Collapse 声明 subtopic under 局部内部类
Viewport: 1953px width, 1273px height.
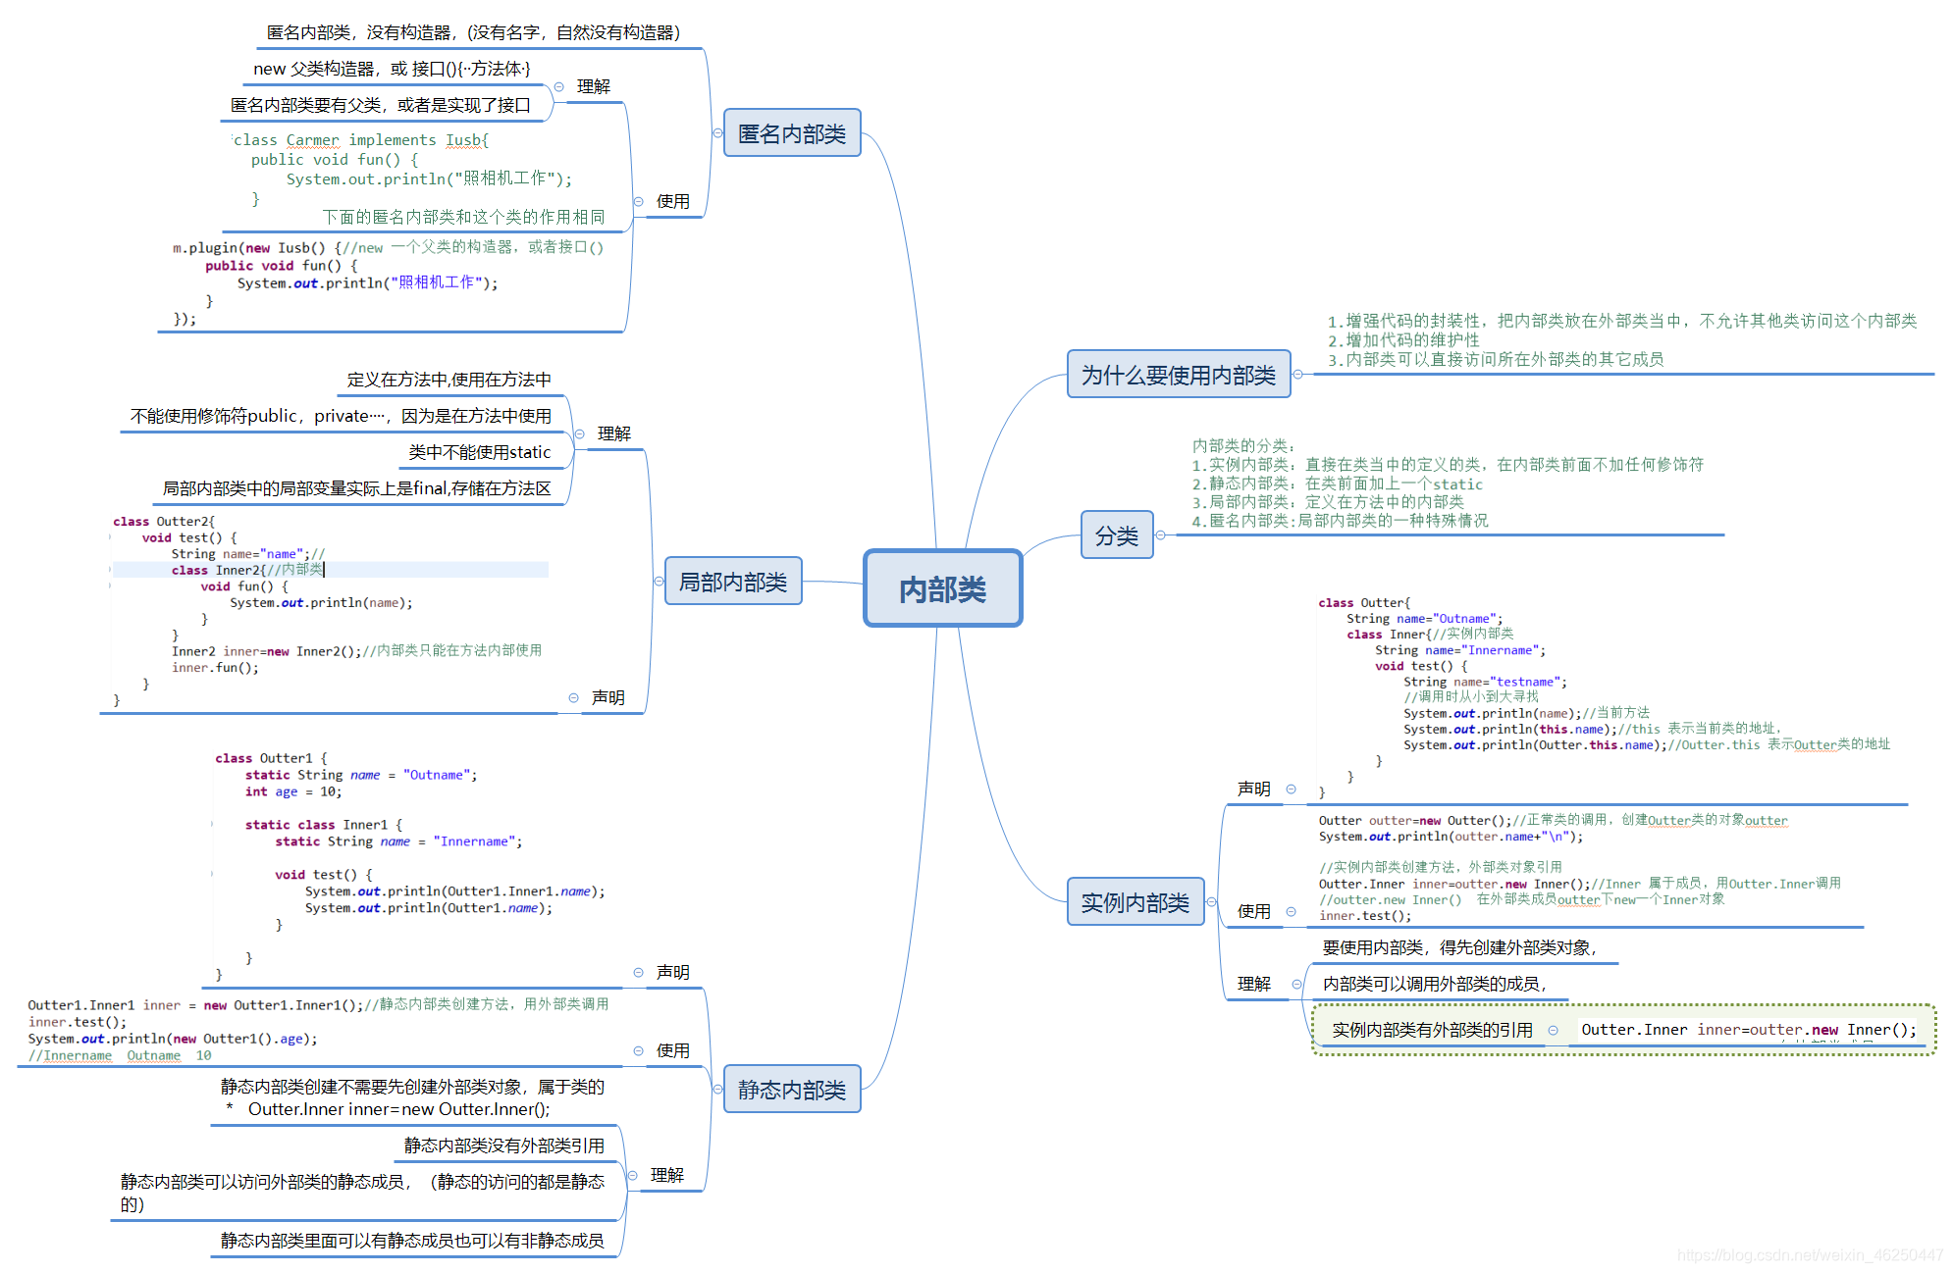click(x=573, y=698)
